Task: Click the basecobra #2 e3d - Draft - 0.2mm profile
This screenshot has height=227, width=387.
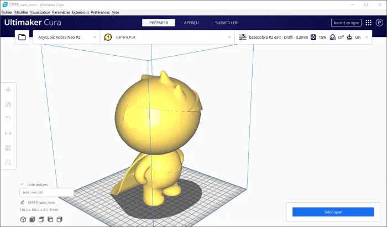Action: [279, 37]
